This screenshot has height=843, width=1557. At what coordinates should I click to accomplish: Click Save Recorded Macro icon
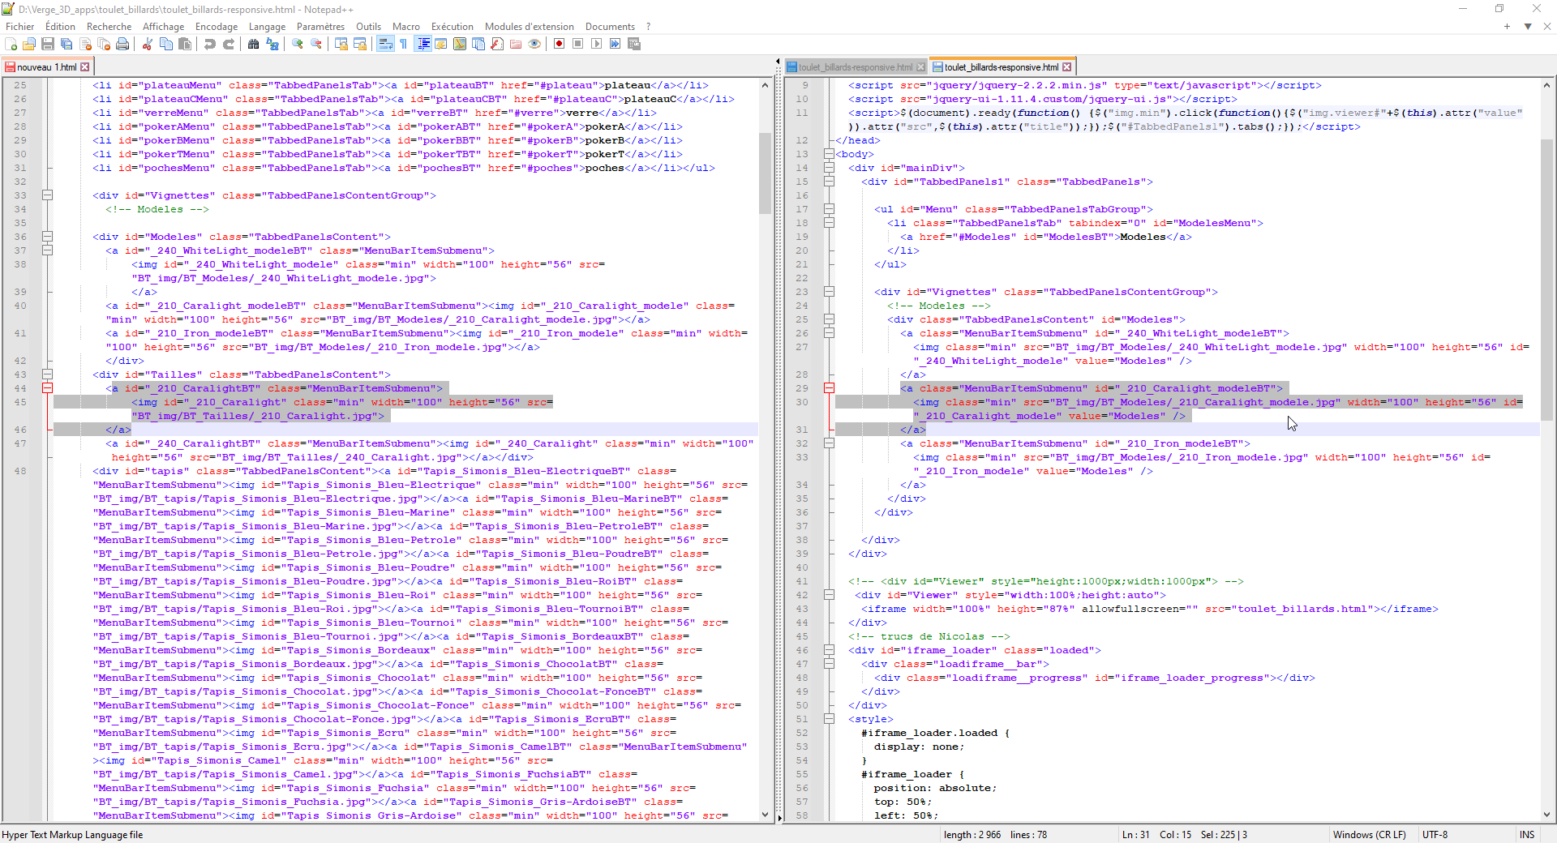(x=634, y=44)
